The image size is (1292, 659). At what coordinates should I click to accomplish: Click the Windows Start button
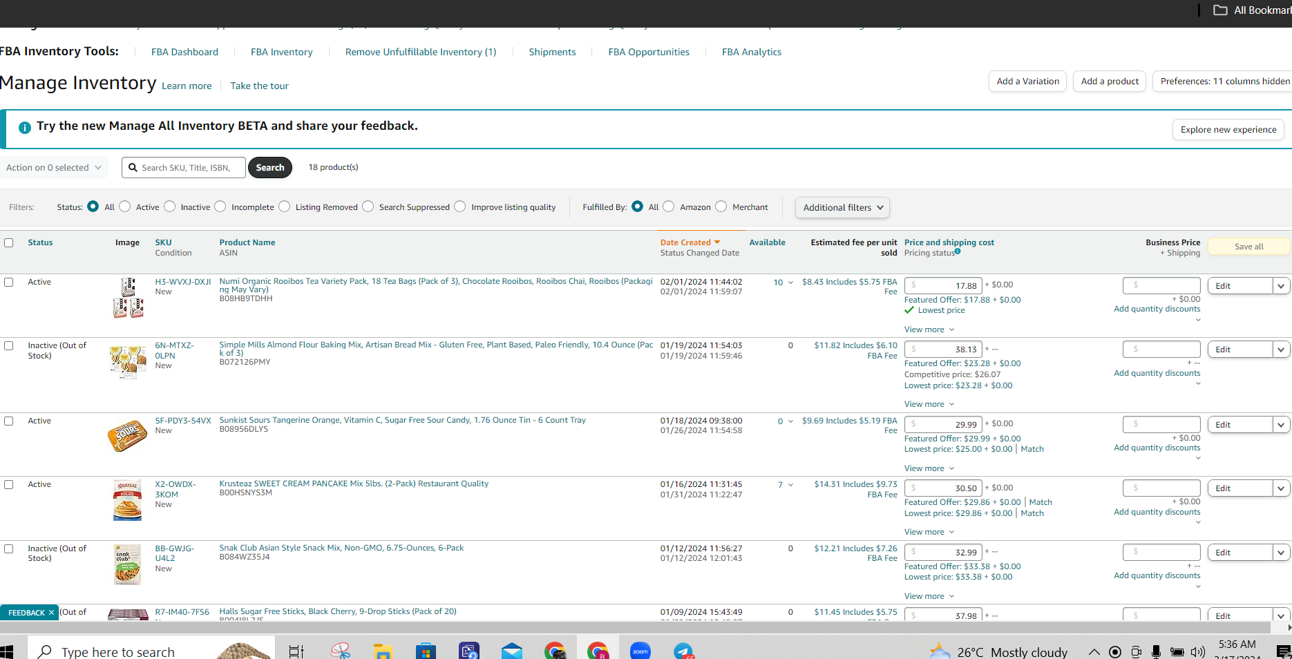pos(7,651)
